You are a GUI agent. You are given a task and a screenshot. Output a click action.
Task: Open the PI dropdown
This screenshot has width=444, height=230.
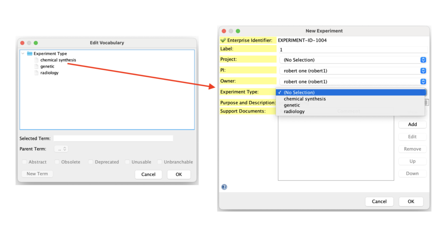(423, 71)
